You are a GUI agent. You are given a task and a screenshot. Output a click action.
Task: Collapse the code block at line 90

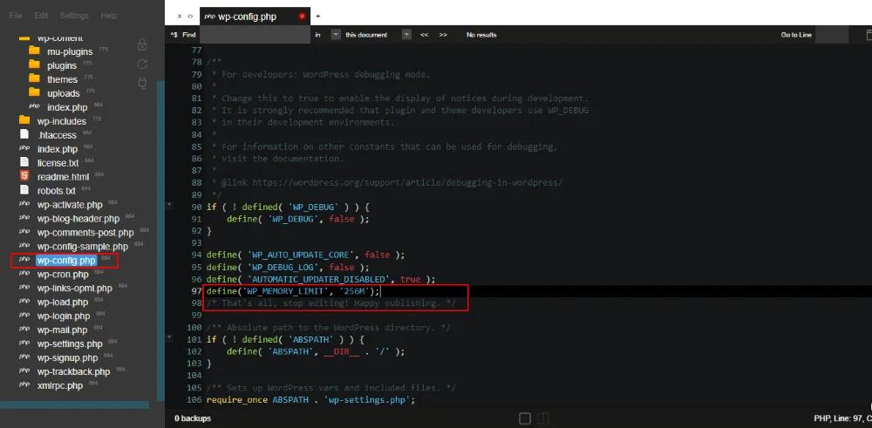tap(170, 206)
